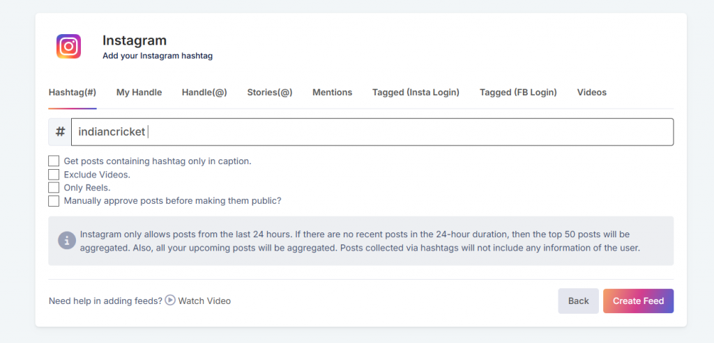Screen dimensions: 714x343
Task: Open the Watch Video help link
Action: coord(204,301)
